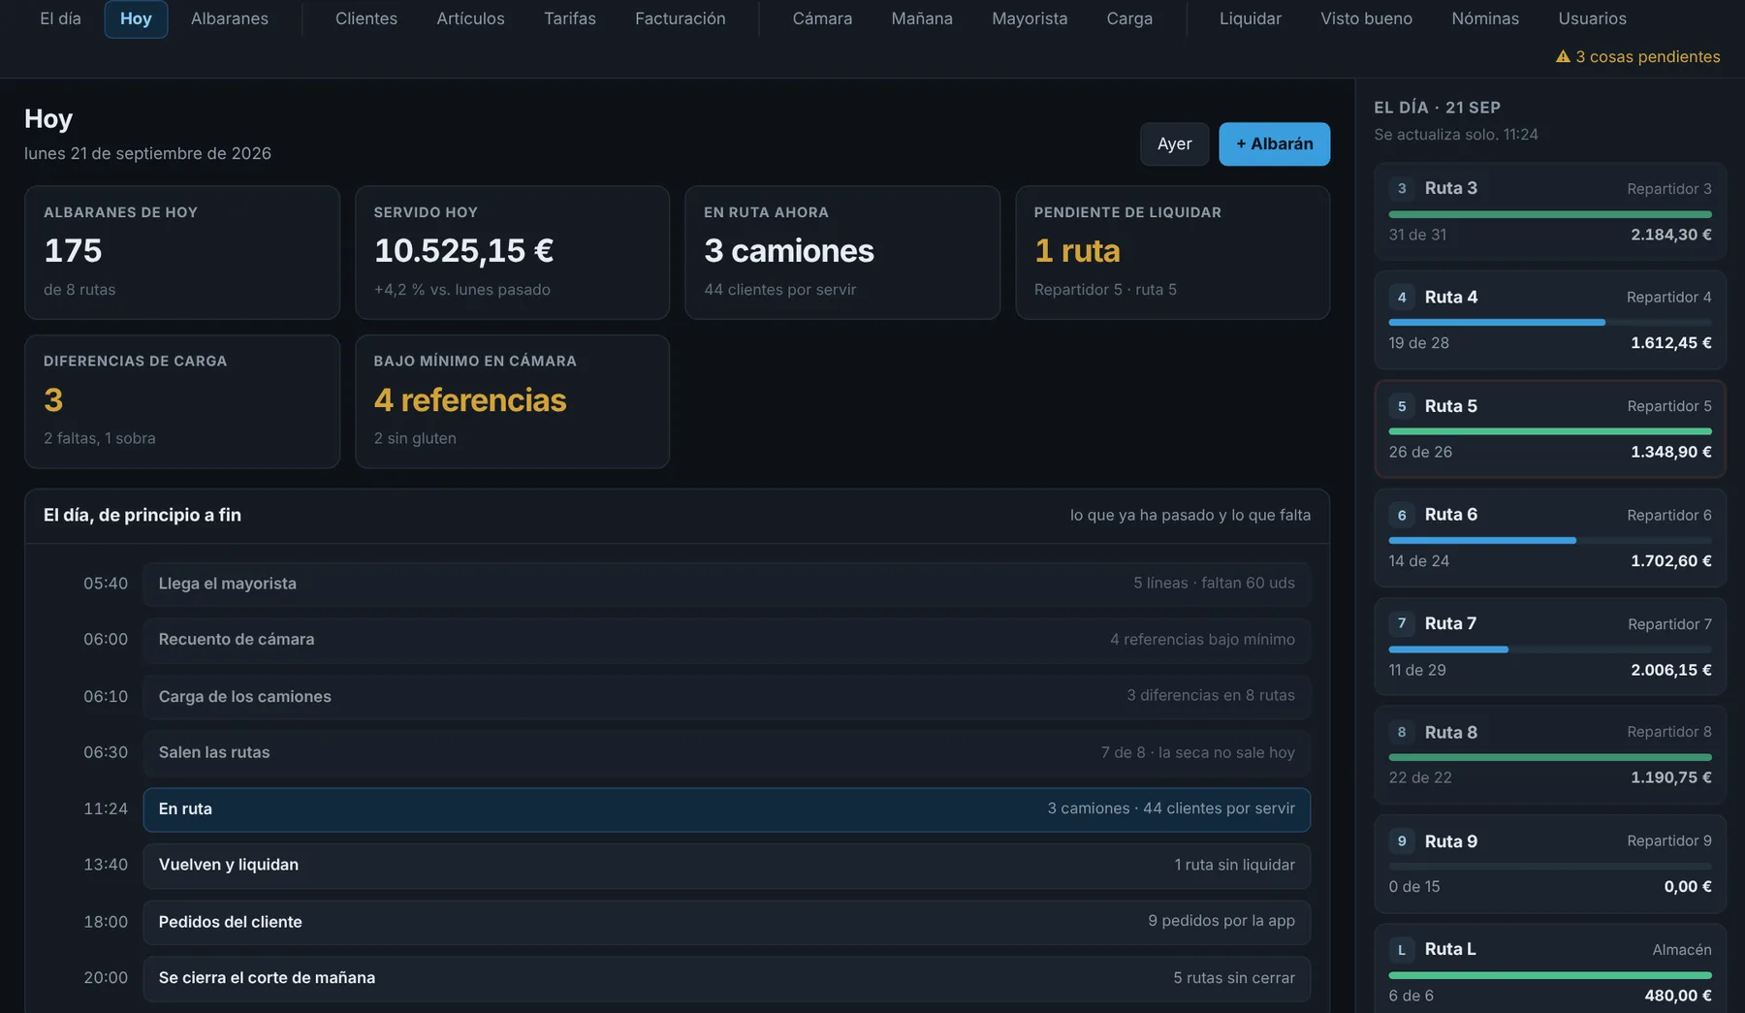Open the Mayorista tab
Image resolution: width=1745 pixels, height=1013 pixels.
pyautogui.click(x=1030, y=18)
